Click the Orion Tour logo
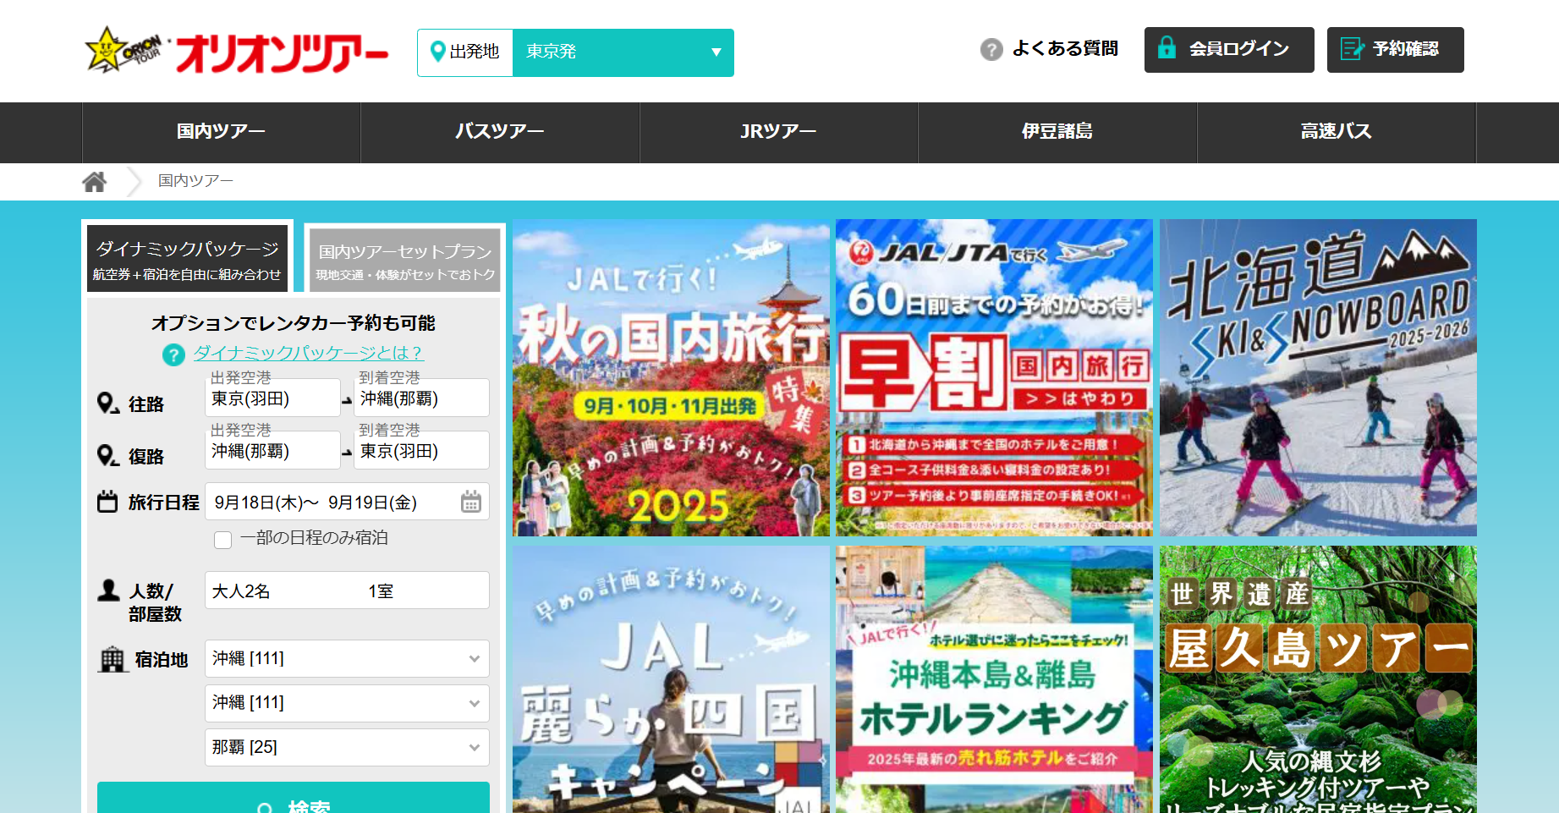The height and width of the screenshot is (813, 1559). tap(236, 51)
